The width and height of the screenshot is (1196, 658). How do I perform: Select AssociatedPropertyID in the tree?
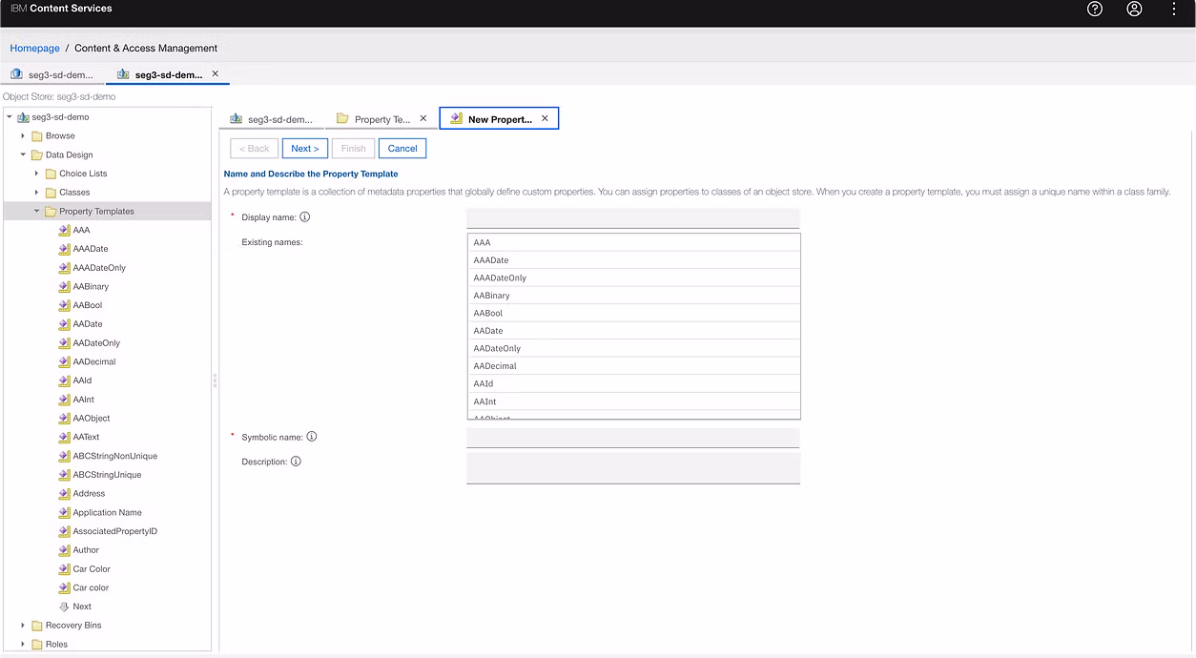click(115, 531)
